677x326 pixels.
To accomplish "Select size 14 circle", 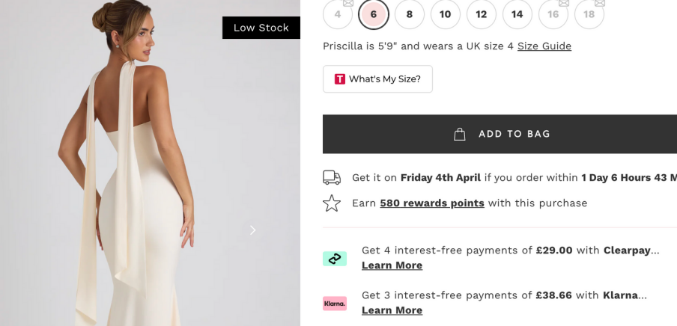I will point(517,14).
